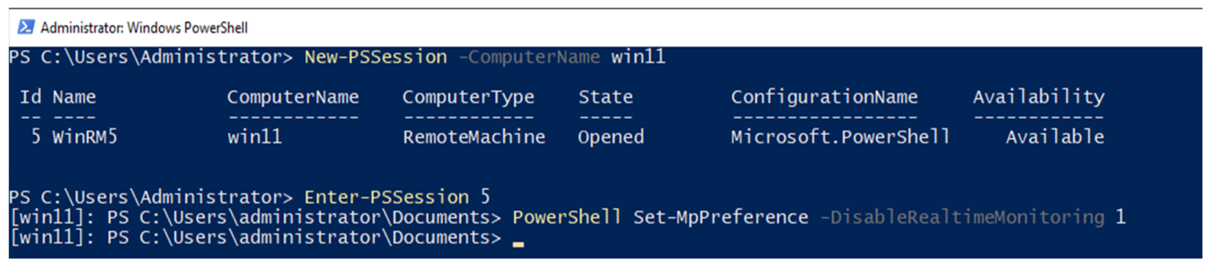
Task: Click the ConfigurationName column header
Action: tap(824, 97)
